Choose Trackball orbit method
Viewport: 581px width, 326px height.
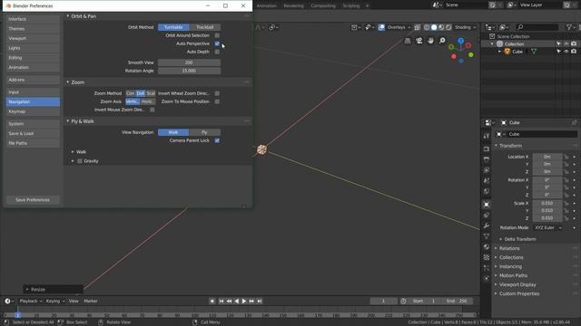(x=205, y=27)
